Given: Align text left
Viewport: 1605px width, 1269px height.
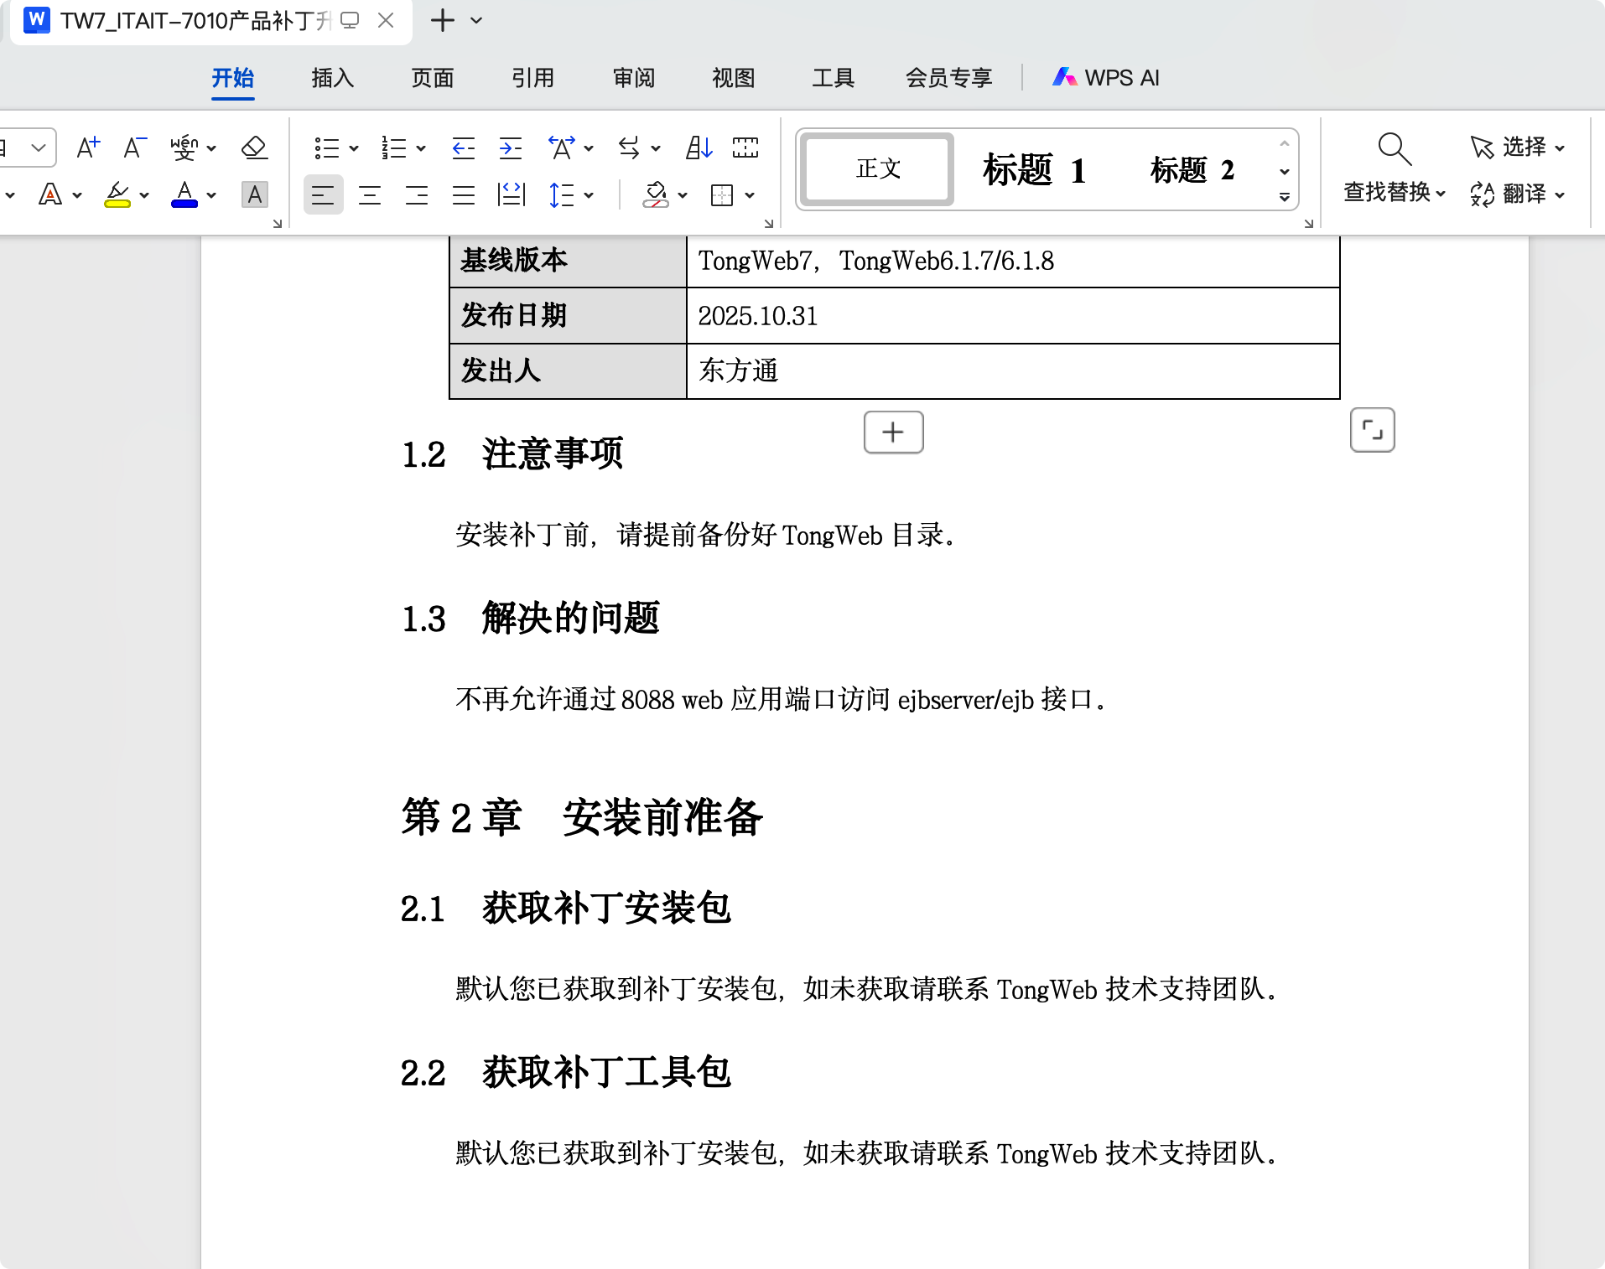Looking at the screenshot, I should pyautogui.click(x=323, y=195).
